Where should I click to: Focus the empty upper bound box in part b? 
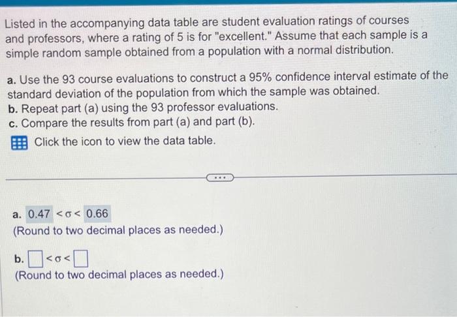pyautogui.click(x=81, y=259)
